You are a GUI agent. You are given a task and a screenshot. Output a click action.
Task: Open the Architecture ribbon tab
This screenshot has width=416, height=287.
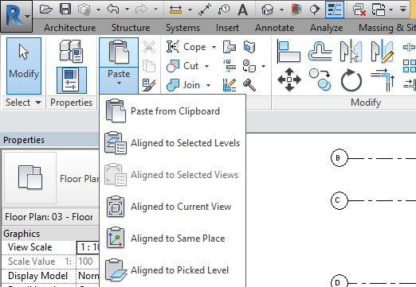70,28
